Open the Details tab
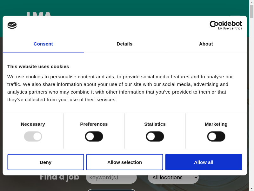Viewport: 254px width, 191px height. pos(124,44)
